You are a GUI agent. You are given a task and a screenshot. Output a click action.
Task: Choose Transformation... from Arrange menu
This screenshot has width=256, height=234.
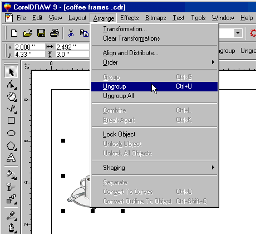click(154, 29)
